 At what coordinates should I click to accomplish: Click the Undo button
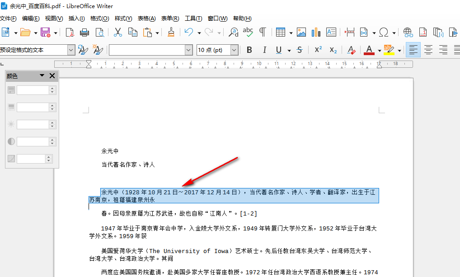click(188, 32)
